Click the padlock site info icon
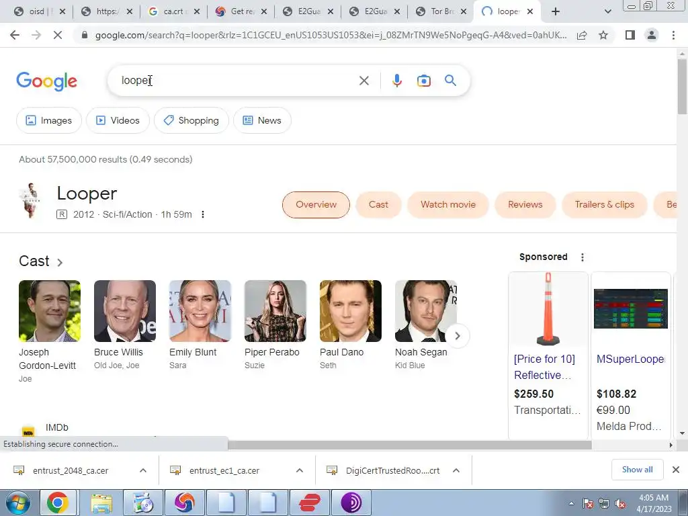Screen dimensions: 688x516 point(85,35)
